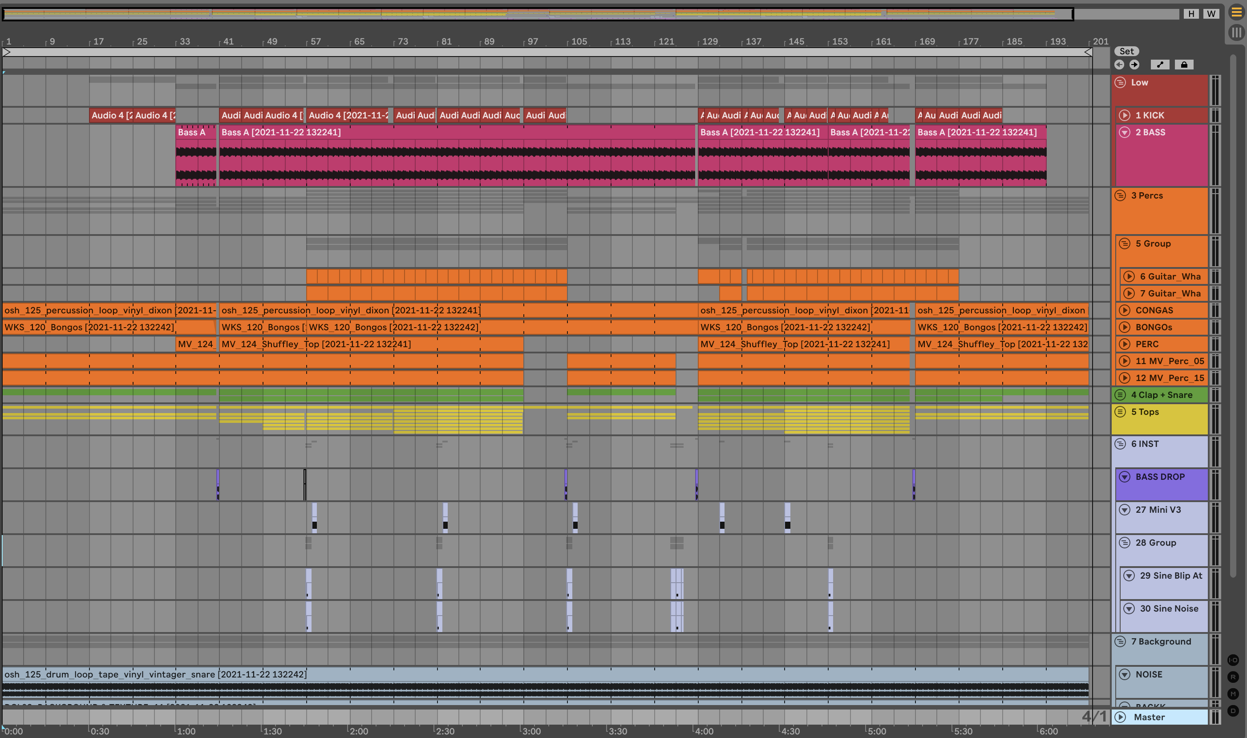Image resolution: width=1247 pixels, height=738 pixels.
Task: Fold the BASS DROP track
Action: coord(1125,477)
